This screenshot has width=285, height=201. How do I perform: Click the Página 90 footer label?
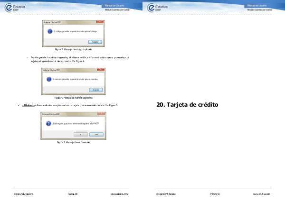tap(73, 194)
